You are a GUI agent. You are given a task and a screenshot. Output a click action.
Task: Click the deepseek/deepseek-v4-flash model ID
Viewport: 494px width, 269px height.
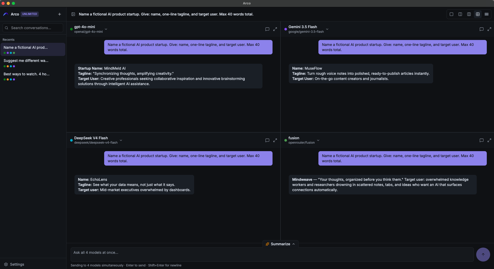tap(96, 143)
